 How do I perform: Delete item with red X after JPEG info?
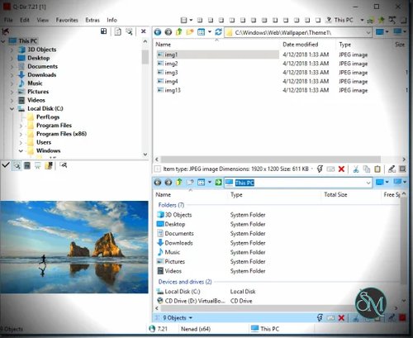click(341, 169)
